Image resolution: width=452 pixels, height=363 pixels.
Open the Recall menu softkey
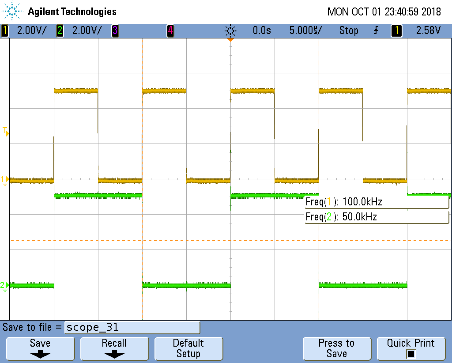click(114, 348)
